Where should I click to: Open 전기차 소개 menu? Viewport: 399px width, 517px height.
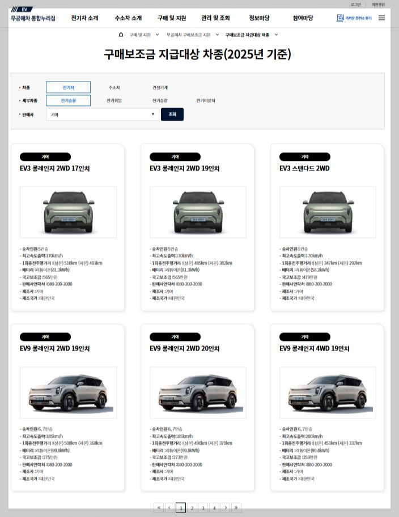pyautogui.click(x=84, y=18)
